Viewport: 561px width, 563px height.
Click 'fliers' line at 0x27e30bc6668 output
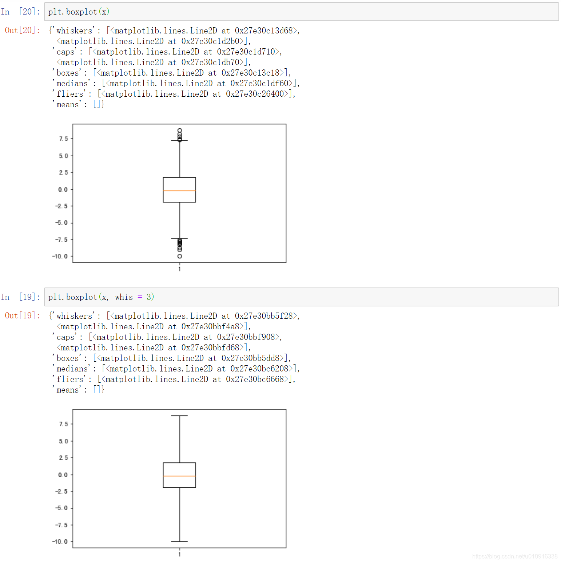pos(174,379)
